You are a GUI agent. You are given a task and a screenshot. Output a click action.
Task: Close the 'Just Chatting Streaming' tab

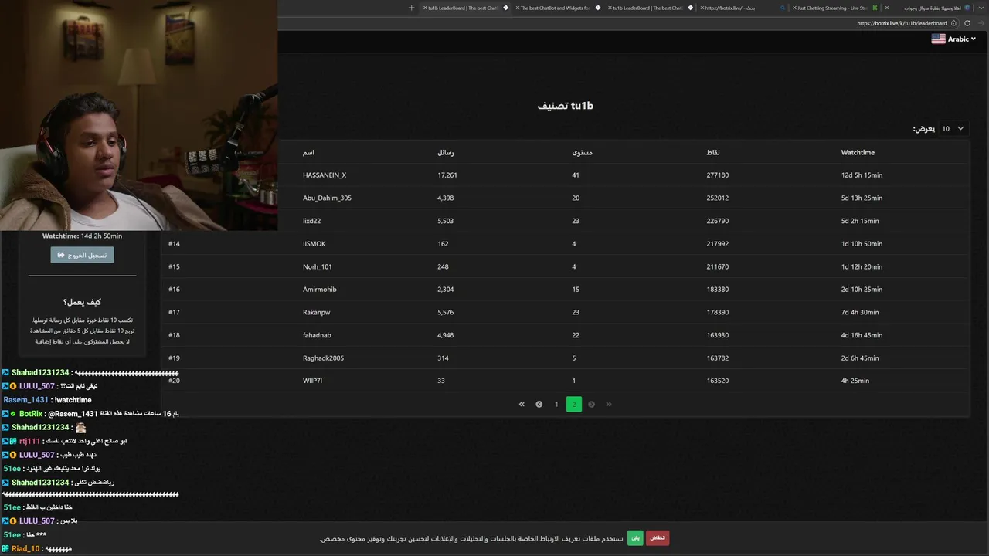click(x=794, y=8)
